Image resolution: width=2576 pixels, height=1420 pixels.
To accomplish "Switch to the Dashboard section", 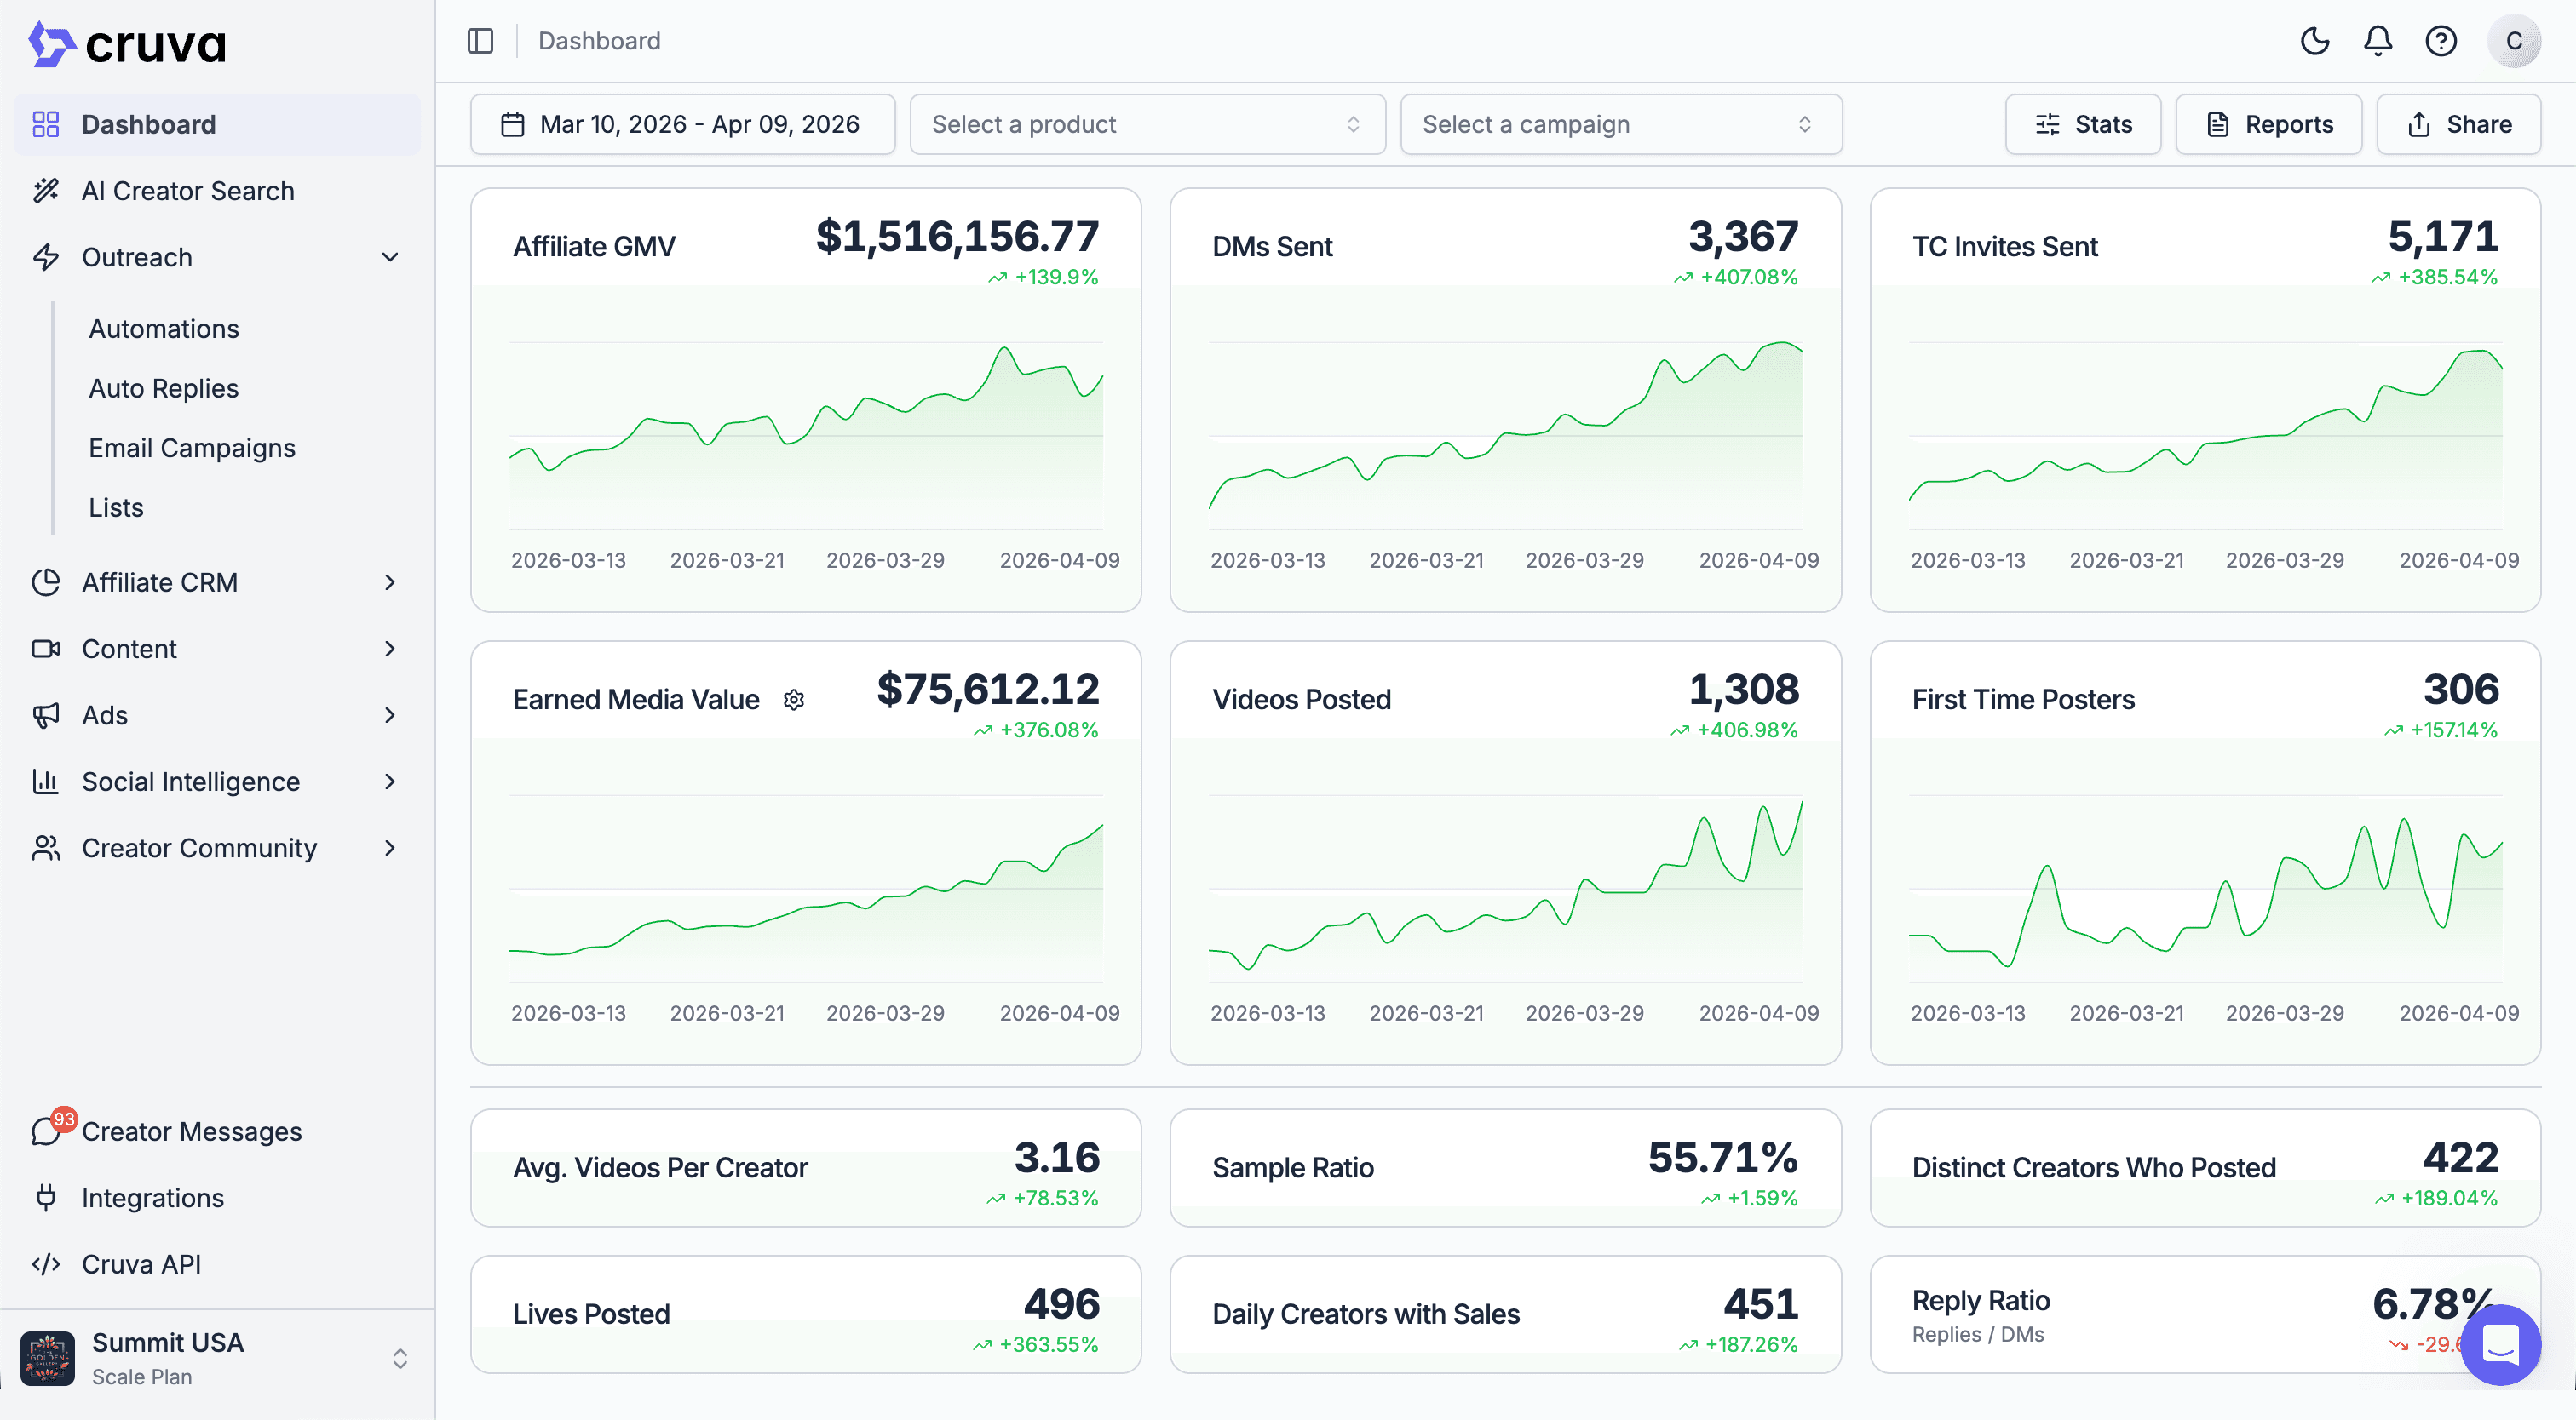I will tap(148, 124).
